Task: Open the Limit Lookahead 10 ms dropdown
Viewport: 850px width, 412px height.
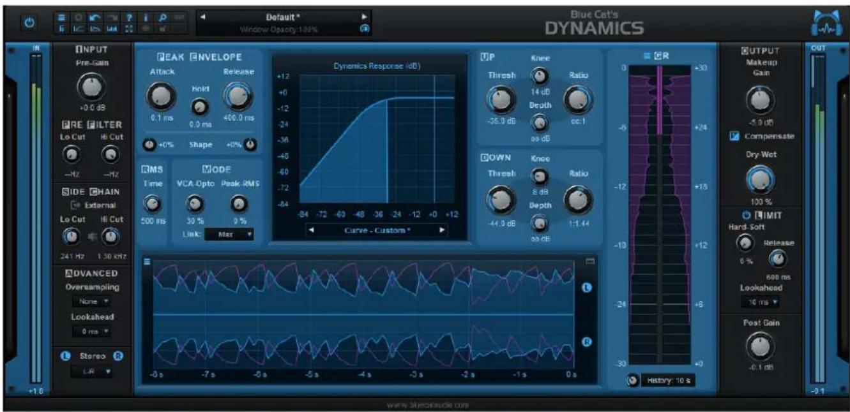Action: pos(759,302)
